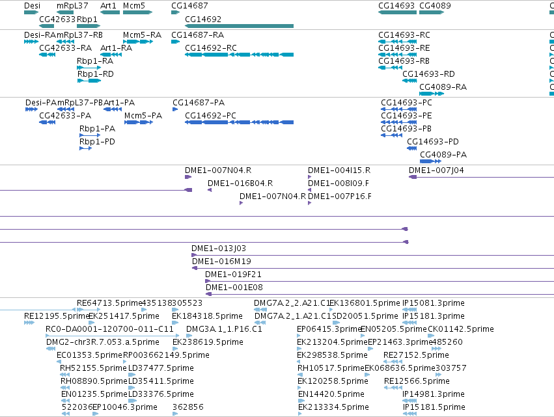Screen dimensions: 554x417
Task: Click the Mcm5-PA protein feature
Action: (139, 122)
